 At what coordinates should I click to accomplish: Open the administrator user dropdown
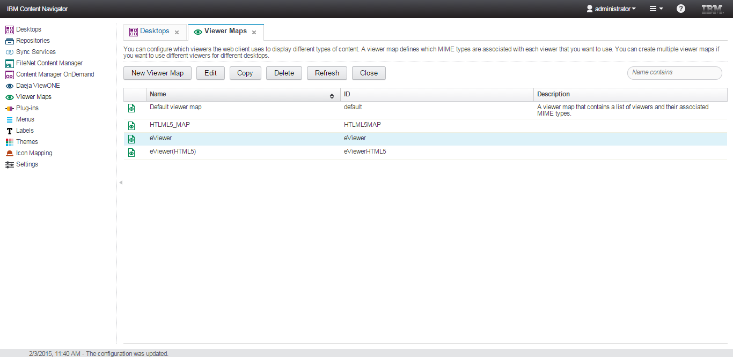611,9
